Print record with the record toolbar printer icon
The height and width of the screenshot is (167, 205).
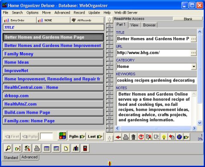pos(126,137)
